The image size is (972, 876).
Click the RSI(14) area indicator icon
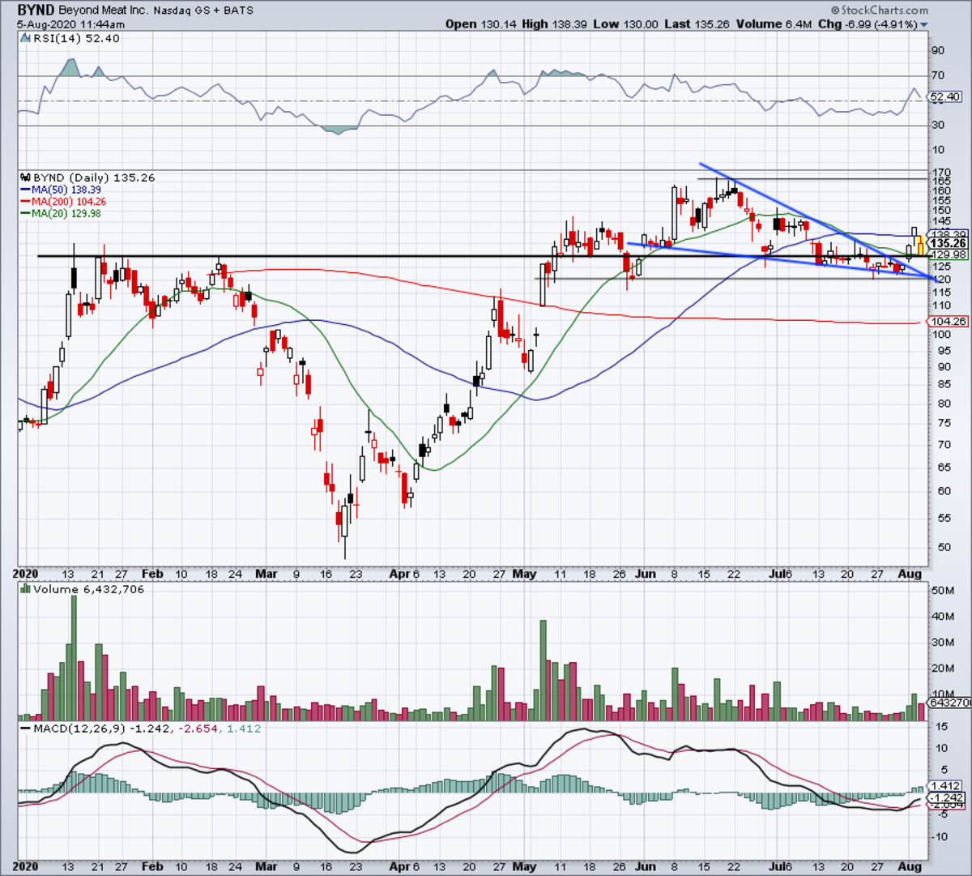(27, 38)
